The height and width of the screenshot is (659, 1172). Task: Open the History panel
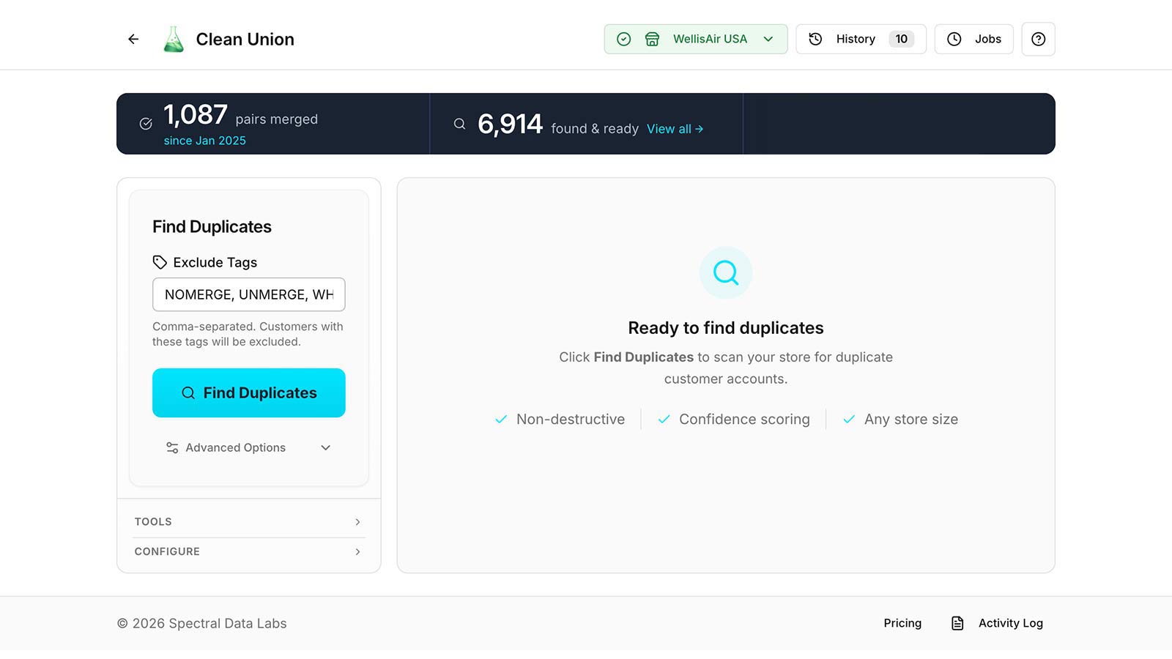pos(861,40)
